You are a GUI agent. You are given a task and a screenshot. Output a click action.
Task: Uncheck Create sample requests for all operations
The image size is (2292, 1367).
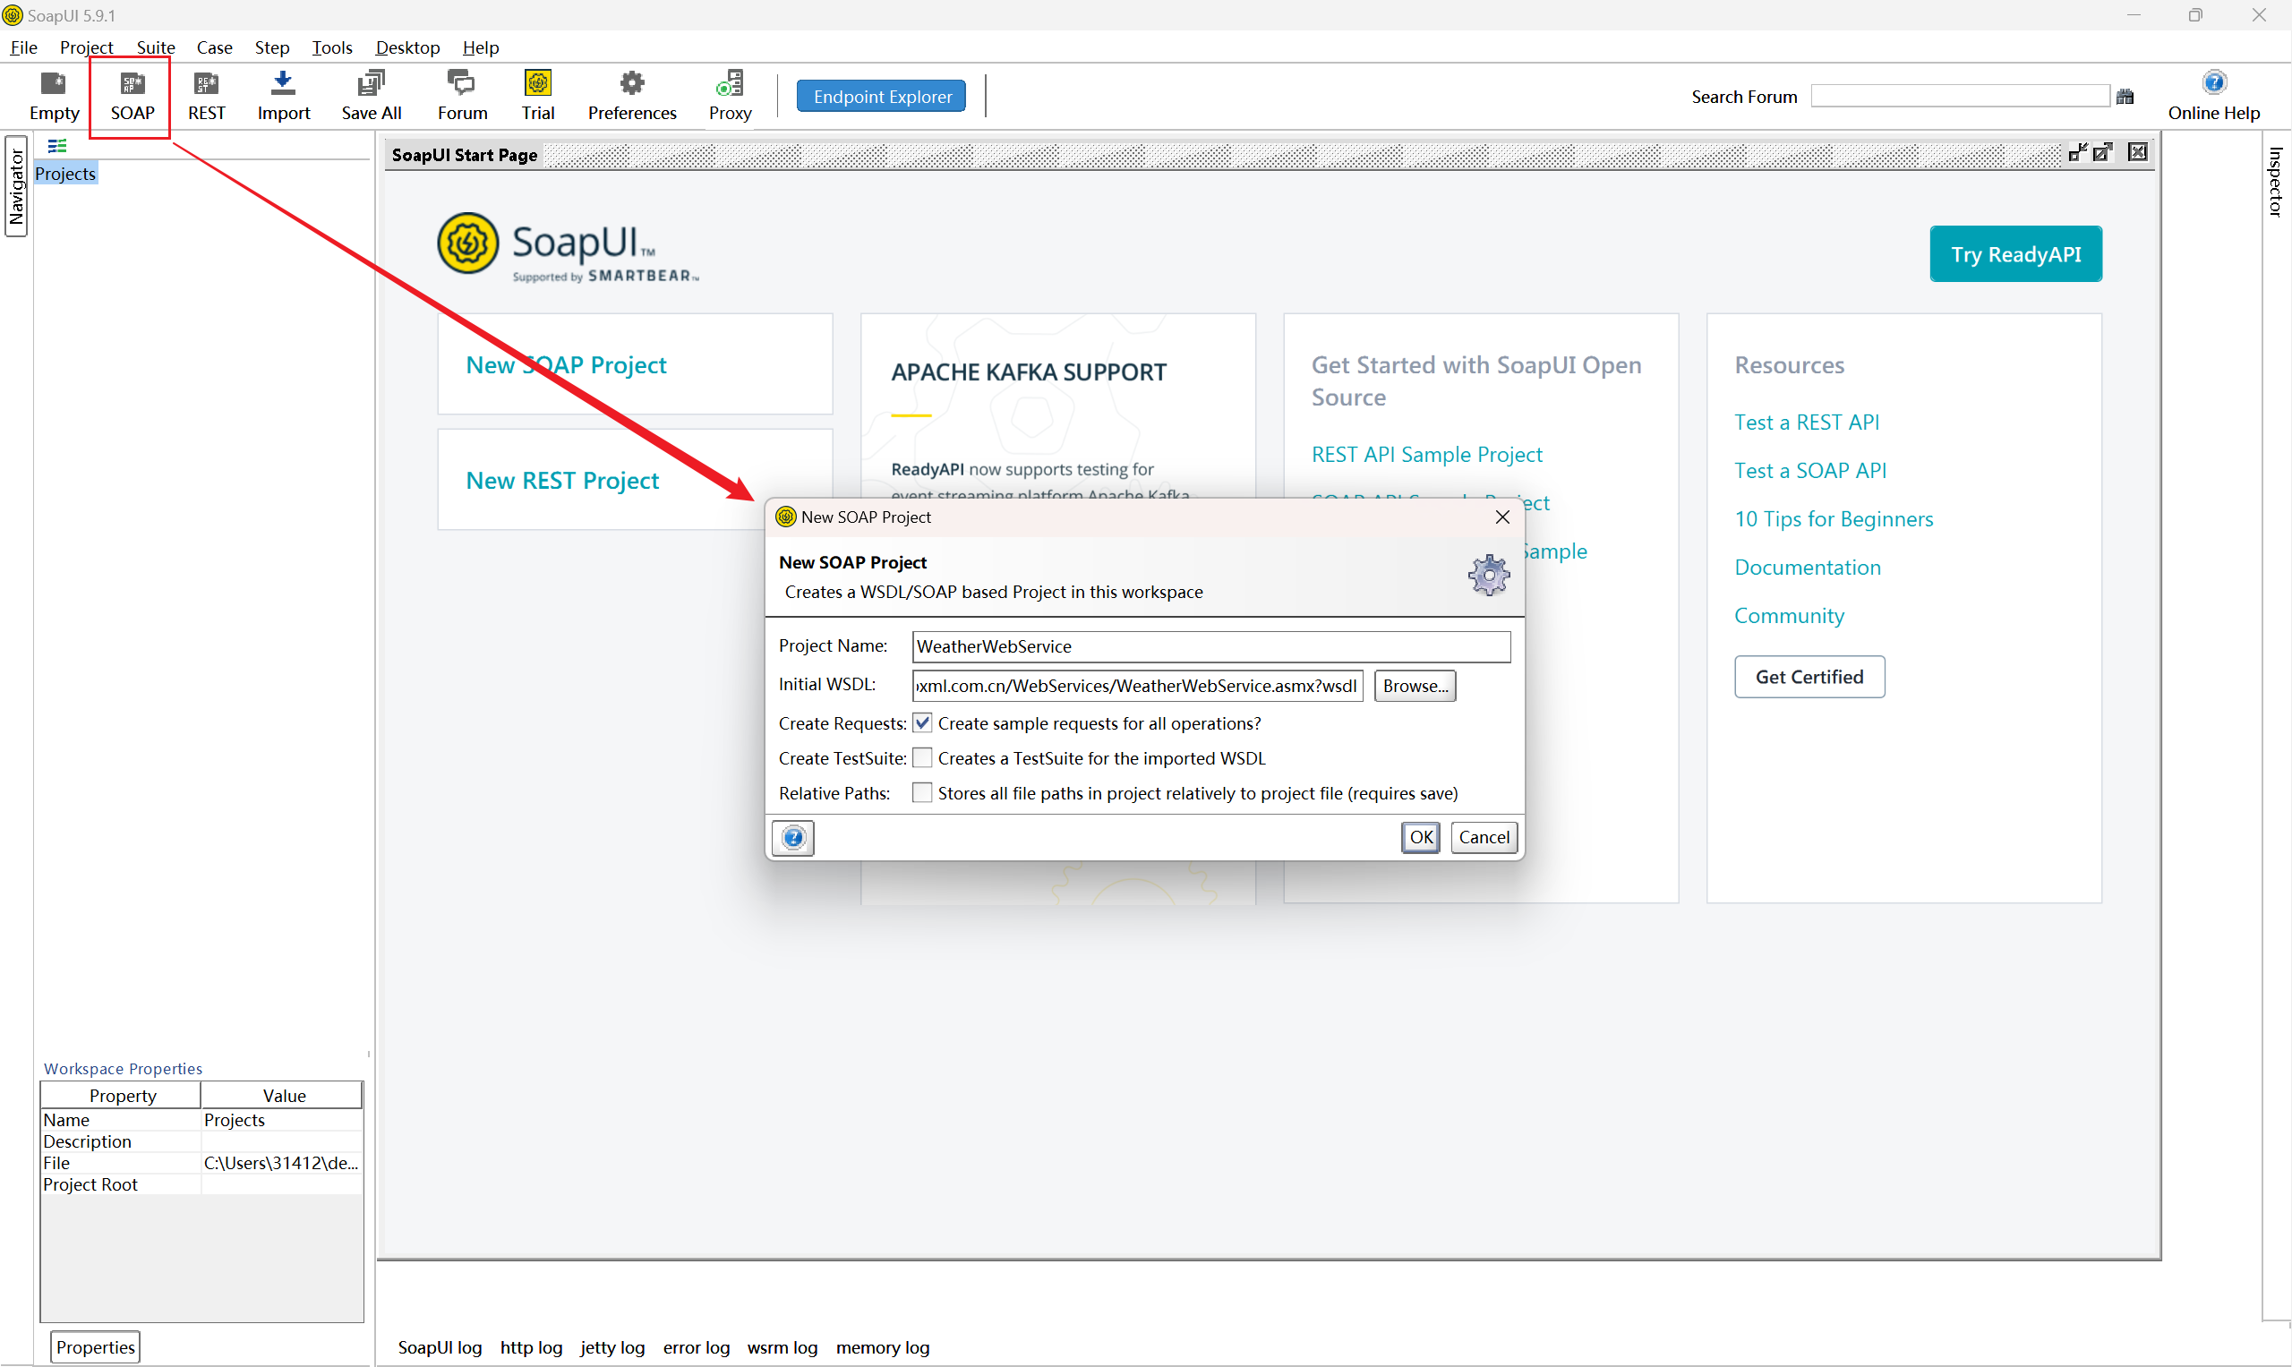click(x=922, y=723)
